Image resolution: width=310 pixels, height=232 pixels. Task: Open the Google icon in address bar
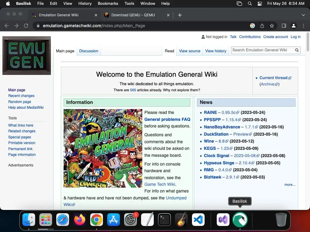[x=252, y=26]
